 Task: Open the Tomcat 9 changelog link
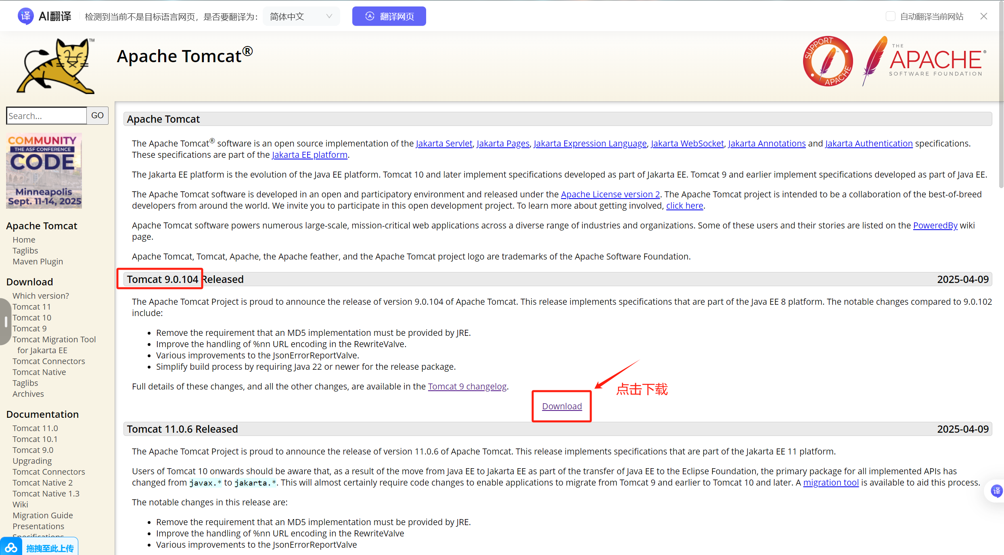click(x=467, y=386)
